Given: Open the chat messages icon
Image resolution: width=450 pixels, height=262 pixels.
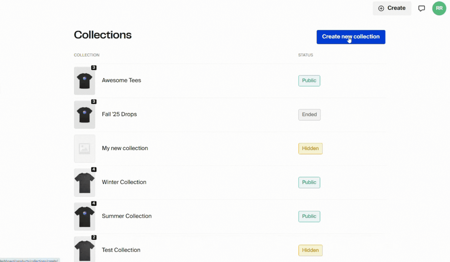Looking at the screenshot, I should (422, 8).
